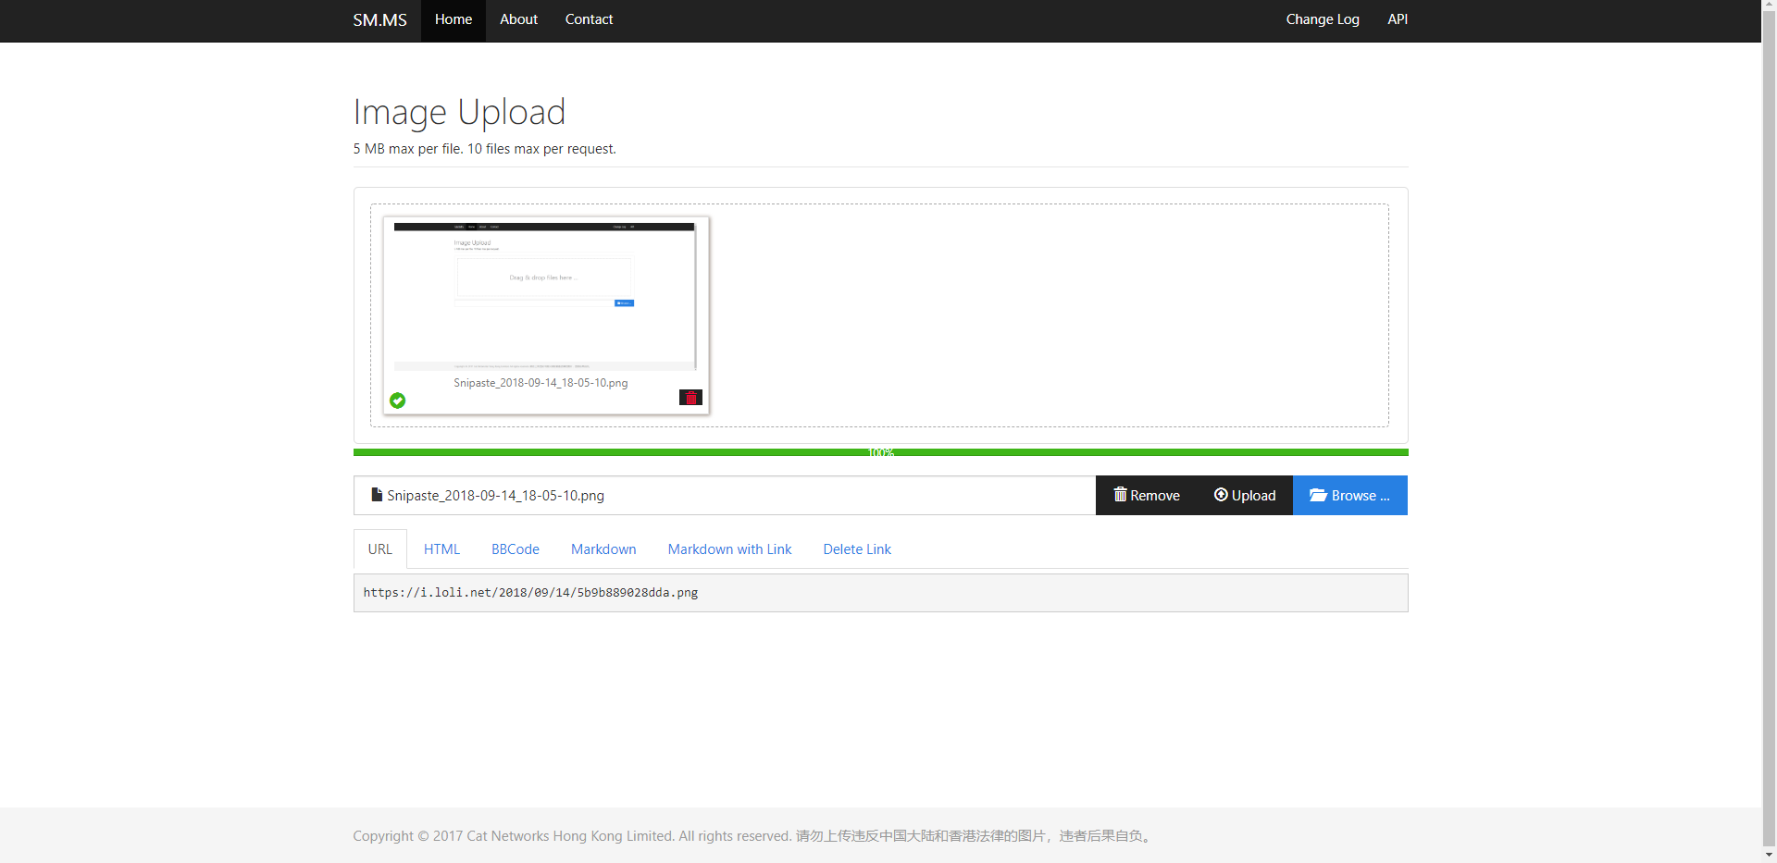
Task: Click the Upload button
Action: coord(1245,496)
